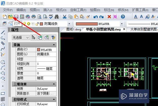This screenshot has height=106, width=158.
Task: Click the red X Delete icon
Action: tap(109, 17)
